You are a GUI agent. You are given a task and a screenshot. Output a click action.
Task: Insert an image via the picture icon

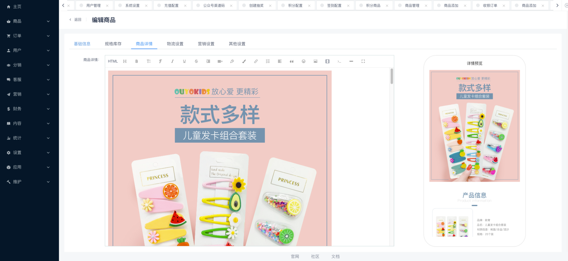315,61
